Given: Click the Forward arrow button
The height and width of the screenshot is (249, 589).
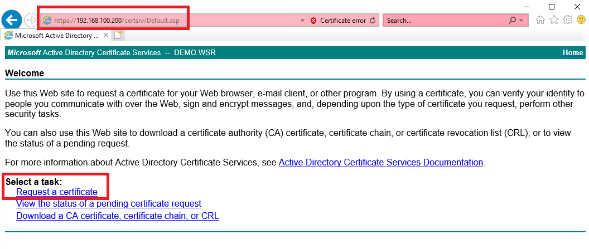Looking at the screenshot, I should click(x=31, y=20).
